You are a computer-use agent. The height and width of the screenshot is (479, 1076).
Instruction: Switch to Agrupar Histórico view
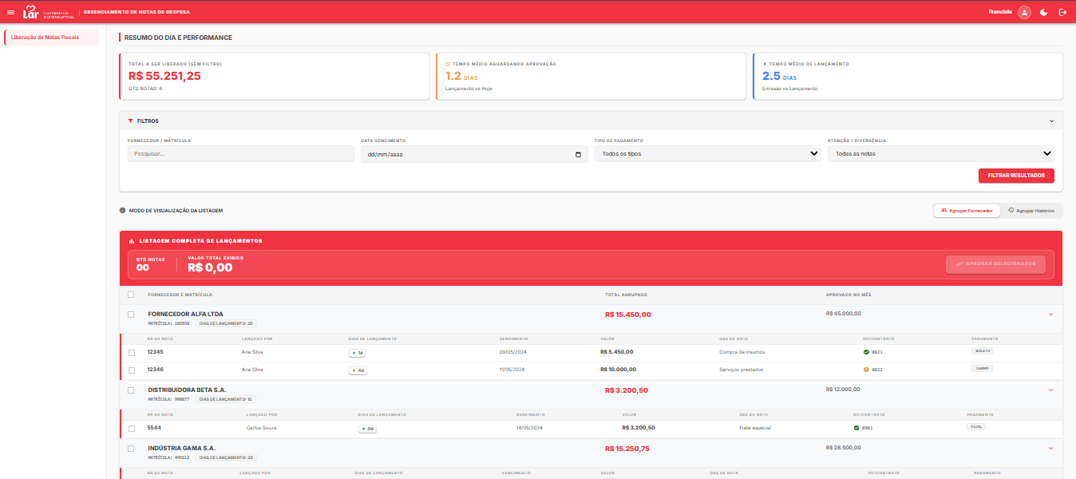(1031, 211)
